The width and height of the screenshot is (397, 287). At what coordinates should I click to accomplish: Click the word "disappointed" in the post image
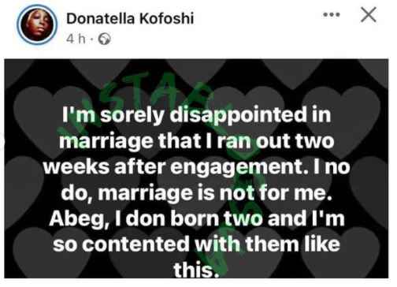click(238, 115)
